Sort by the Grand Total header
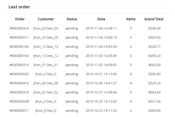The height and width of the screenshot is (118, 175). click(154, 19)
